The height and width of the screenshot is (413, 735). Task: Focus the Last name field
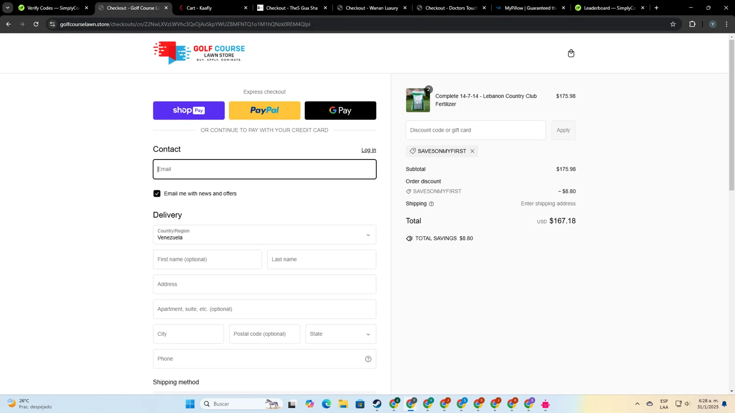321,259
